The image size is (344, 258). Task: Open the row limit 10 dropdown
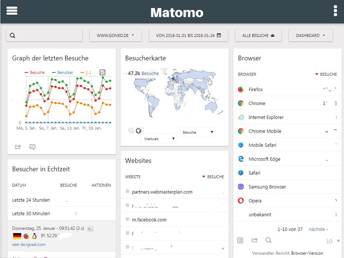333,241
